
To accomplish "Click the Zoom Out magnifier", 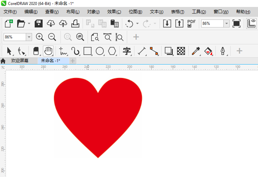I will [52, 37].
